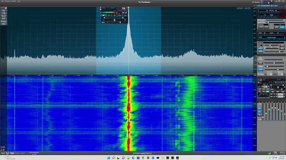Adjust the slice flag AGC threshold slider
286x160 pixels.
tap(118, 22)
